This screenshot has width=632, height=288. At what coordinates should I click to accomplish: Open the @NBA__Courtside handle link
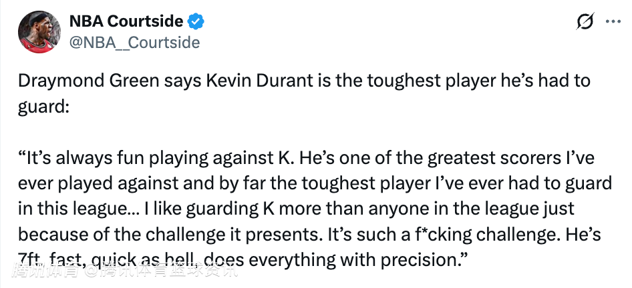[134, 42]
